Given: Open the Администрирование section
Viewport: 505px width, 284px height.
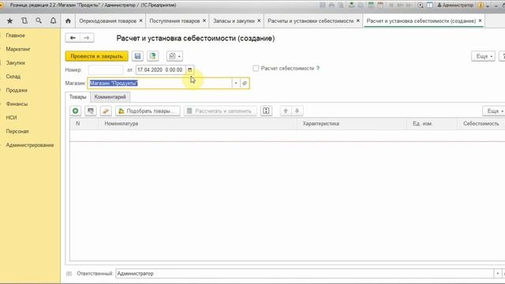Looking at the screenshot, I should (x=30, y=145).
